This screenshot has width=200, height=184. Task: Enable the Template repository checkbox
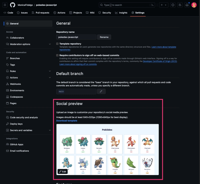[x=57, y=44]
